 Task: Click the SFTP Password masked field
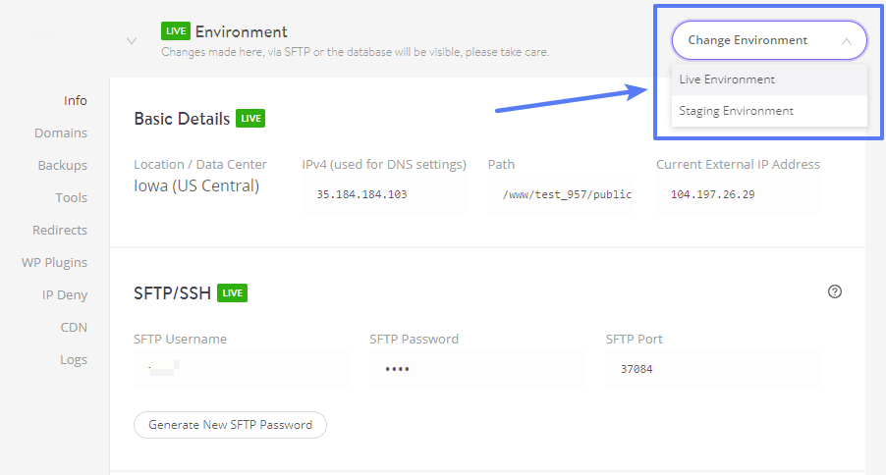[x=477, y=369]
